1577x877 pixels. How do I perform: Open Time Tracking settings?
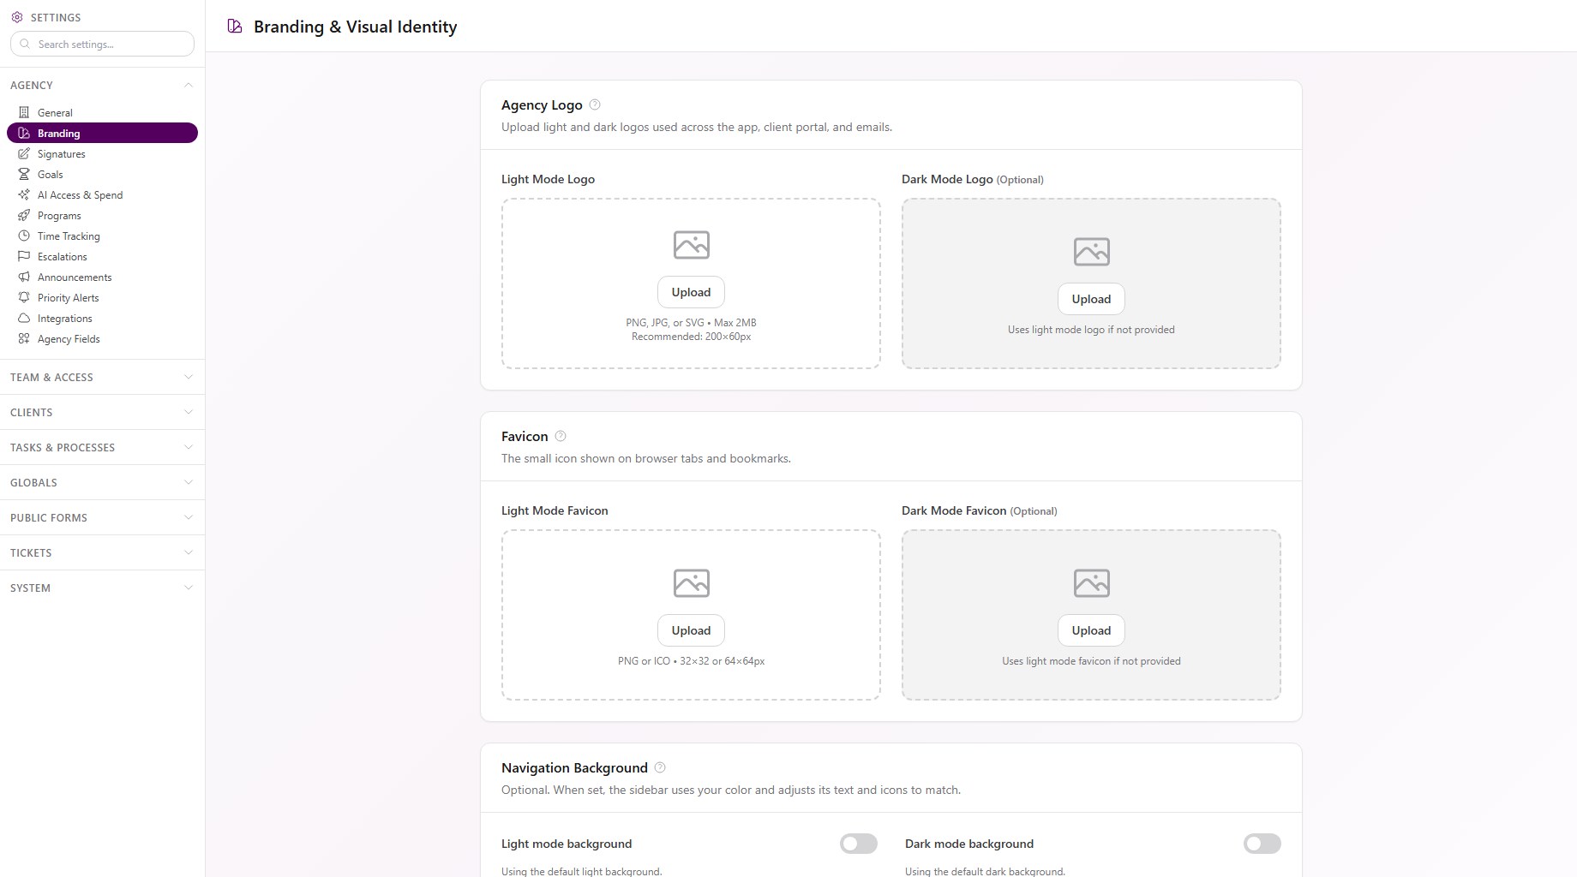coord(102,236)
